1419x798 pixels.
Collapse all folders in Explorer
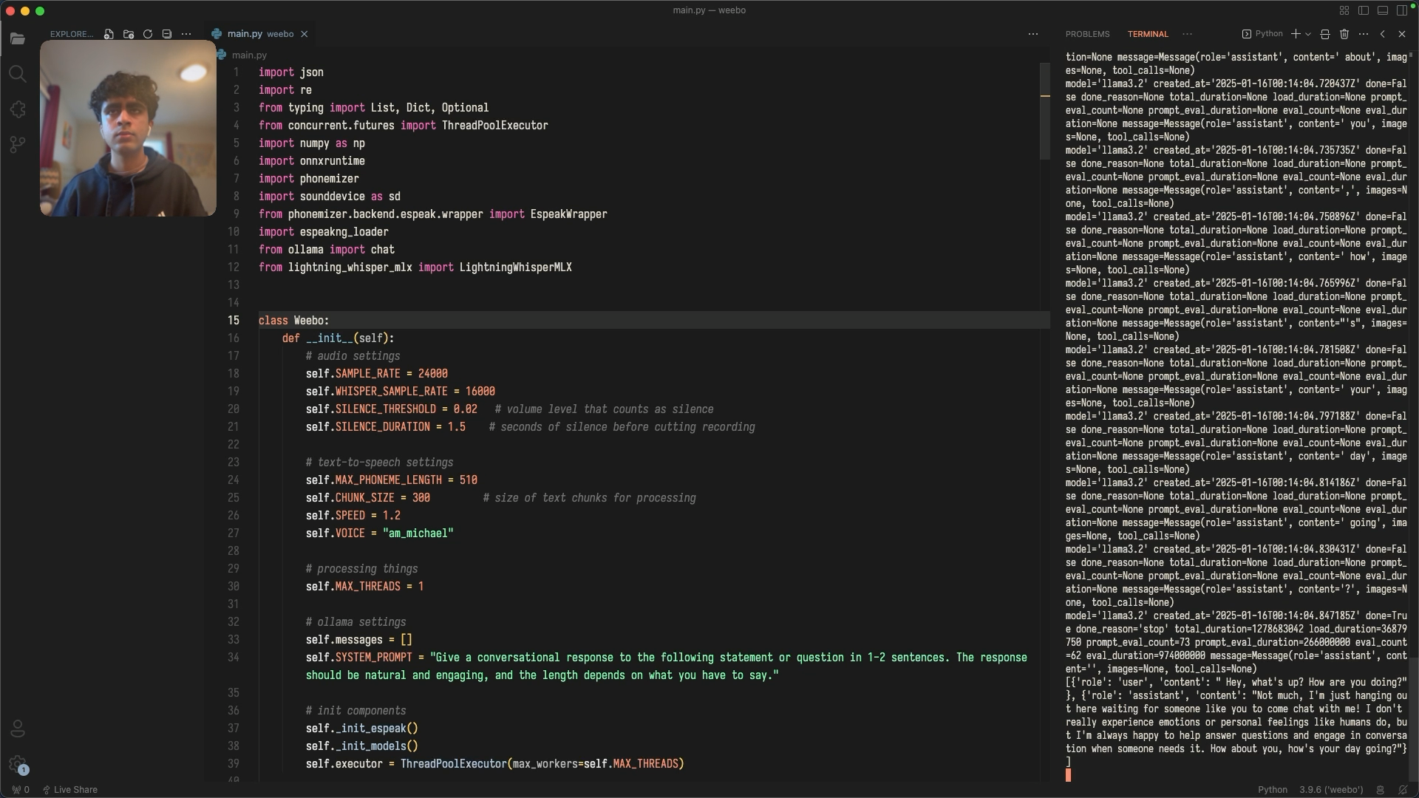(x=167, y=34)
